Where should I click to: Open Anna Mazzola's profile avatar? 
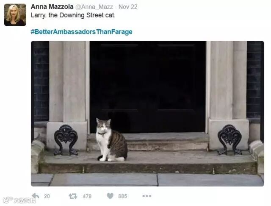coord(15,15)
